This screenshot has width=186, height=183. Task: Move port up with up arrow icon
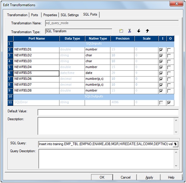pos(147,31)
